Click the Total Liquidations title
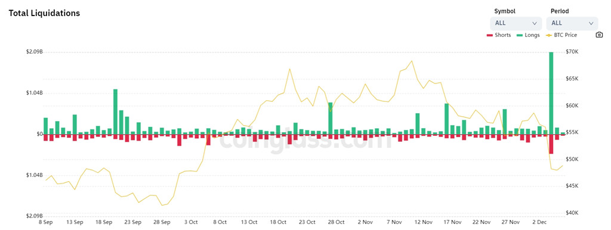Image resolution: width=611 pixels, height=230 pixels. click(44, 13)
